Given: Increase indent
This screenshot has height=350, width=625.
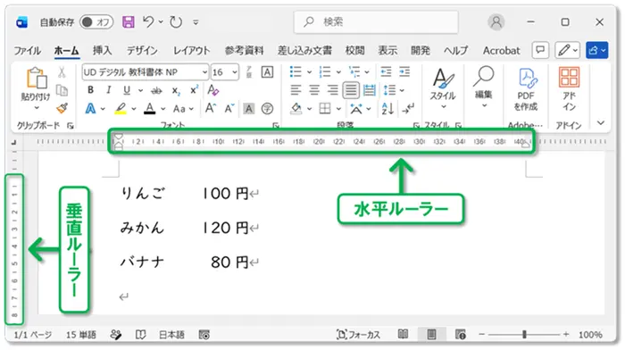Looking at the screenshot, I should point(404,72).
